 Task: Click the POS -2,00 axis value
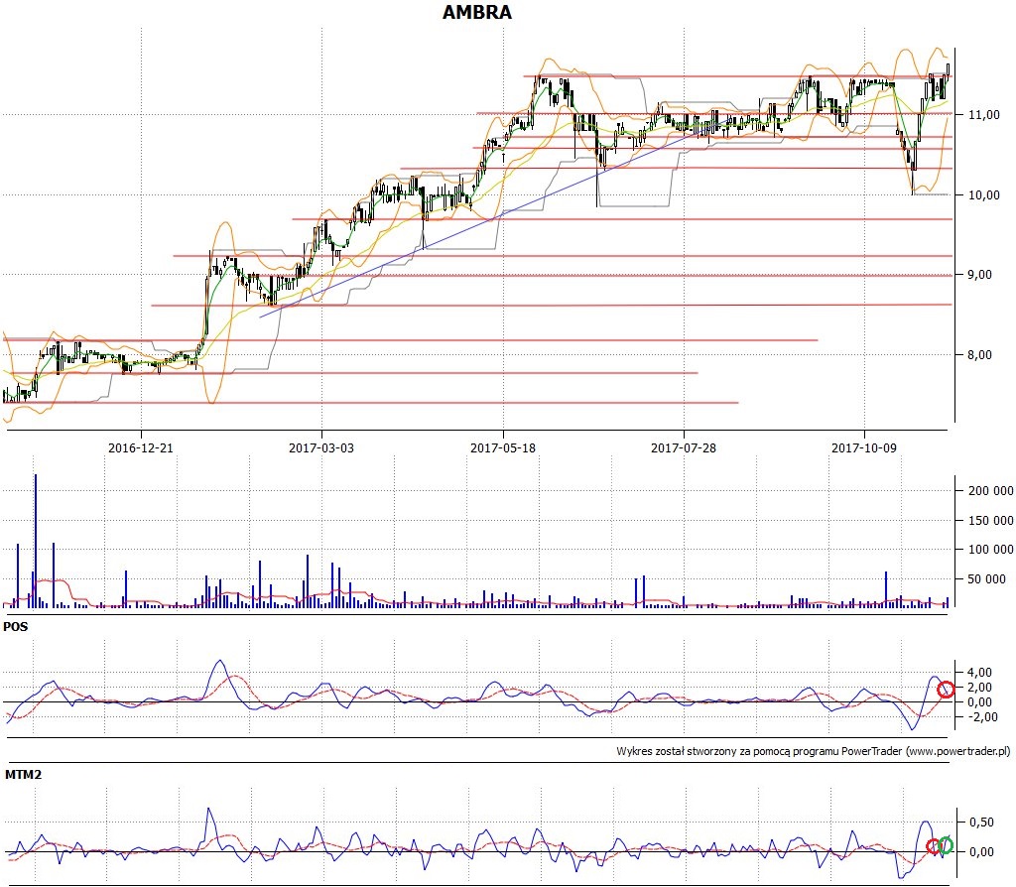coord(982,717)
